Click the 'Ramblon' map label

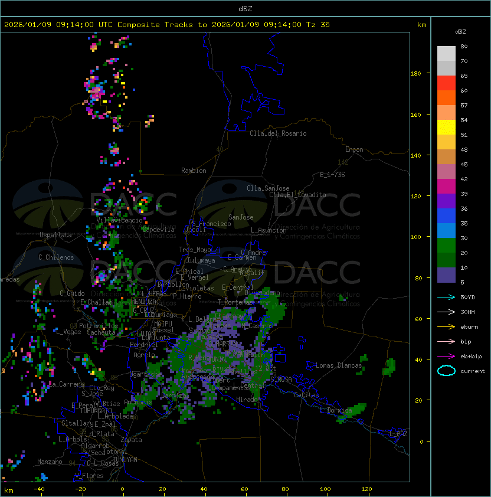click(x=194, y=171)
